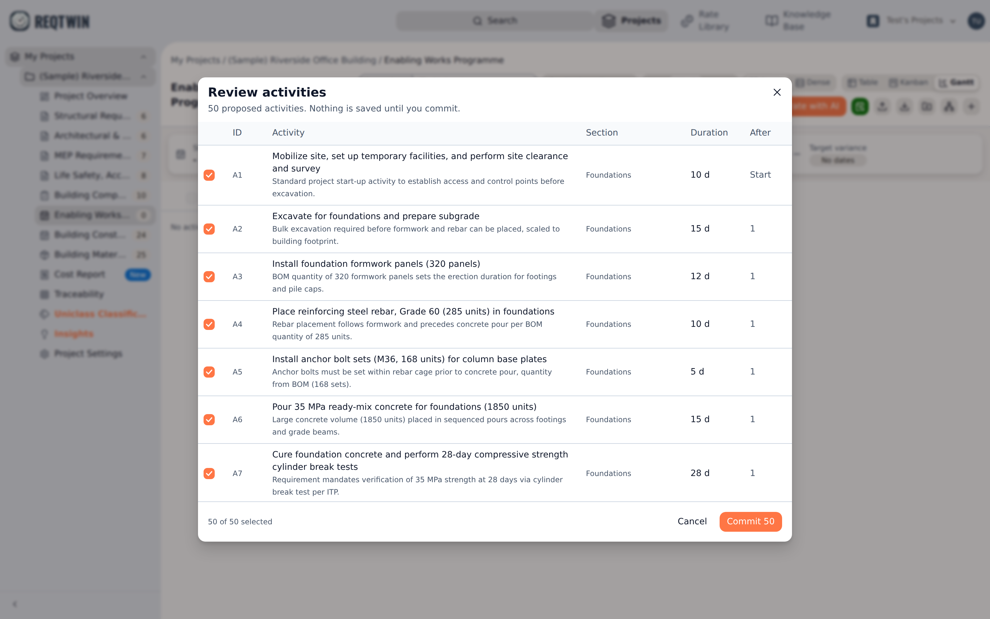Click the Start value in A1 After column
Image resolution: width=990 pixels, height=619 pixels.
click(760, 175)
